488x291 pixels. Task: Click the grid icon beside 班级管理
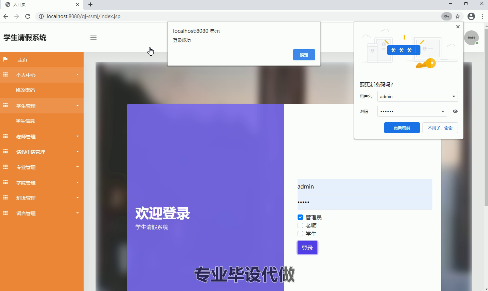click(x=5, y=198)
